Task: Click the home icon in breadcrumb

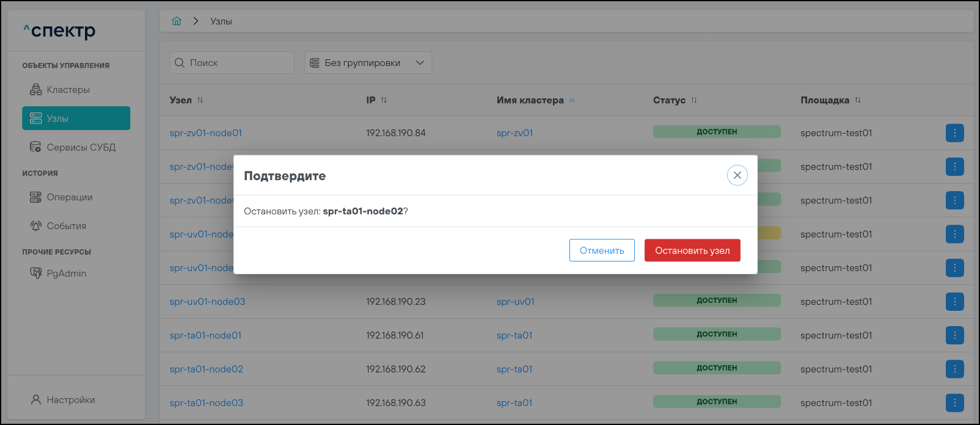Action: (x=177, y=21)
